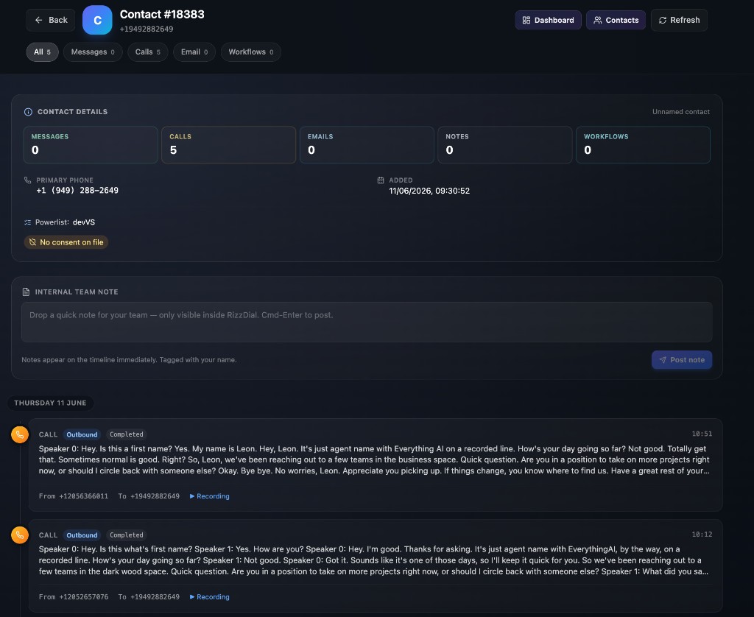Open the 10:51 call transcript text

pos(374,459)
